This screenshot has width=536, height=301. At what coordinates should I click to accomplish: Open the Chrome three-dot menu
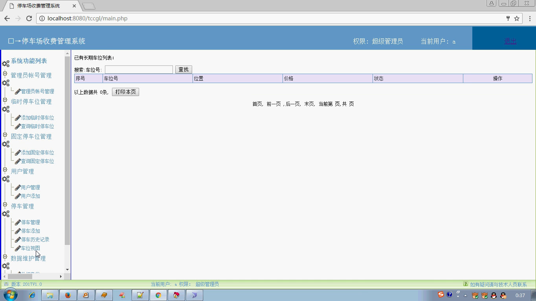tap(529, 18)
